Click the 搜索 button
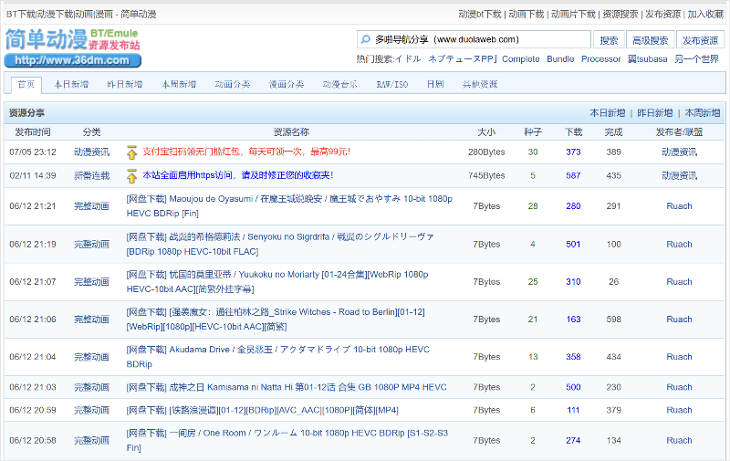Viewport: 730px width, 461px height. 609,40
